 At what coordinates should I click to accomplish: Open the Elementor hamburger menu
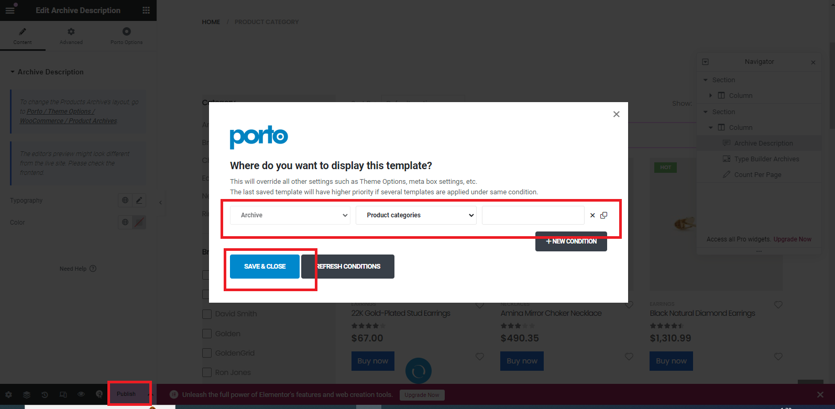point(10,10)
